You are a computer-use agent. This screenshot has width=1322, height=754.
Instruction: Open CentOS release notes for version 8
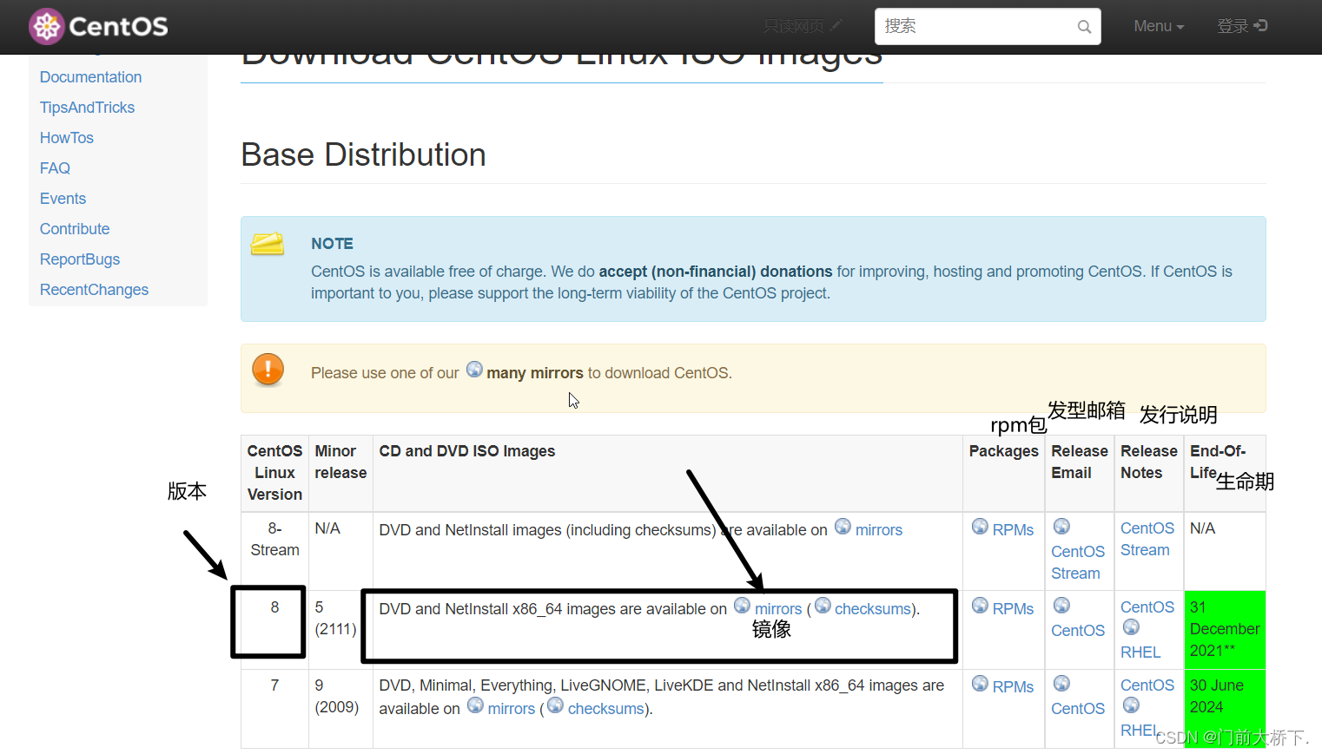point(1147,607)
